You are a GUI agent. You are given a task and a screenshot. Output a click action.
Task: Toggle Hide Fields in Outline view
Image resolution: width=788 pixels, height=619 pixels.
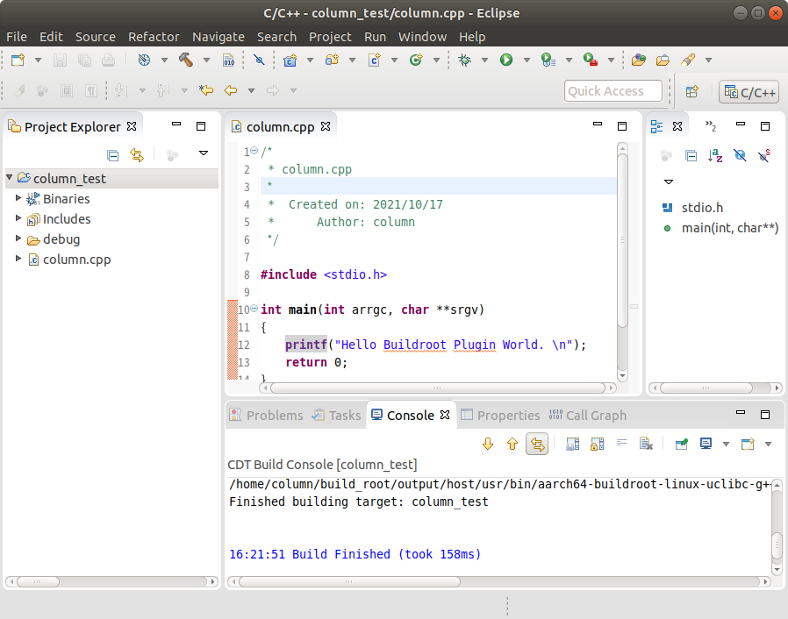(740, 156)
